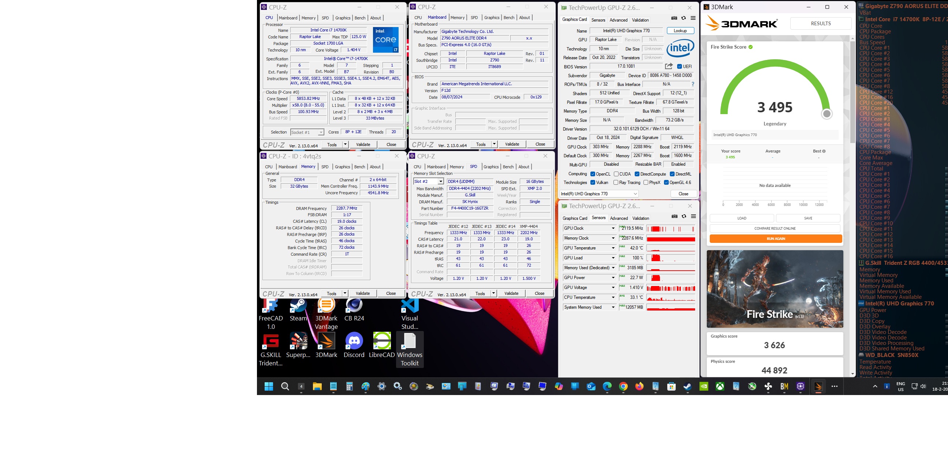Click COMPARE RESULT ONLINE in 3DMark
This screenshot has width=948, height=451.
click(775, 229)
